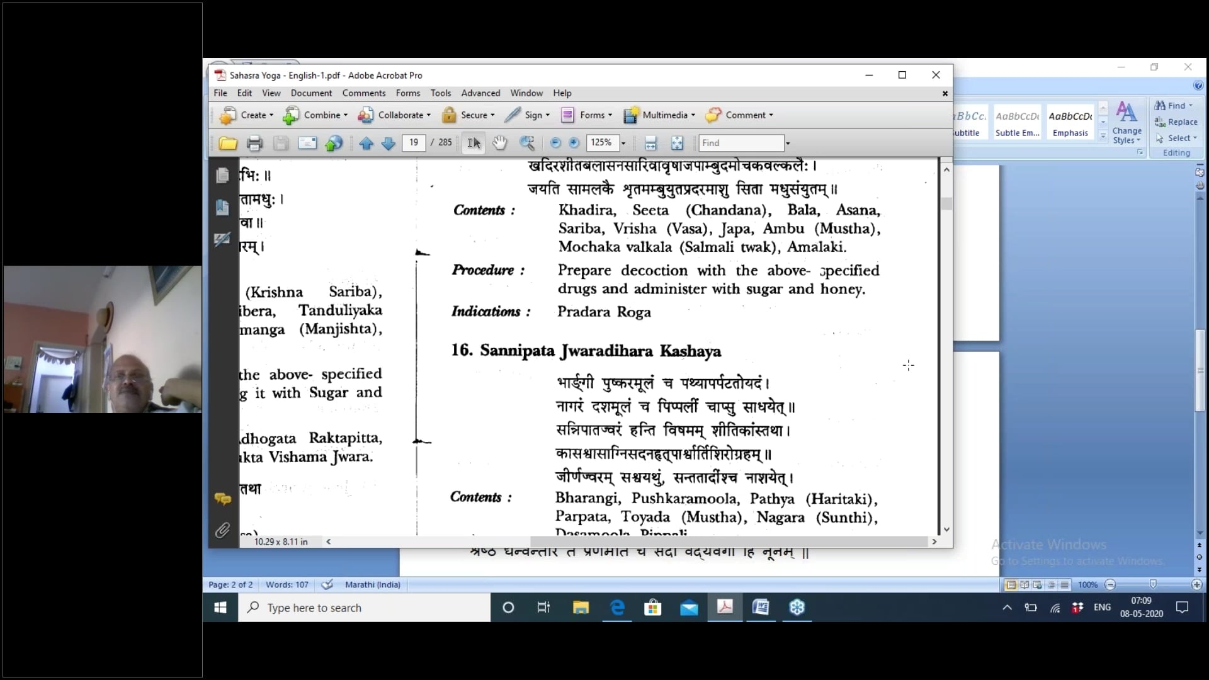1209x680 pixels.
Task: Toggle the Bookmarks navigation panel
Action: pos(222,207)
